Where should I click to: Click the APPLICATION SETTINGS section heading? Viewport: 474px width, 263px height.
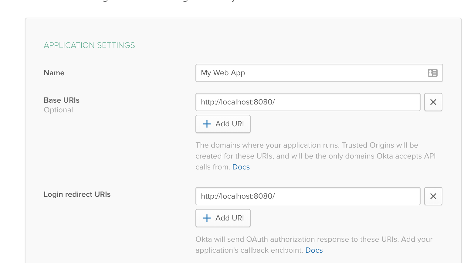[x=89, y=45]
